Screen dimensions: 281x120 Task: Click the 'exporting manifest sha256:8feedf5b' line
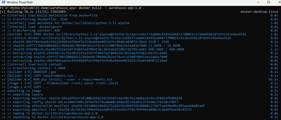(x=92, y=98)
